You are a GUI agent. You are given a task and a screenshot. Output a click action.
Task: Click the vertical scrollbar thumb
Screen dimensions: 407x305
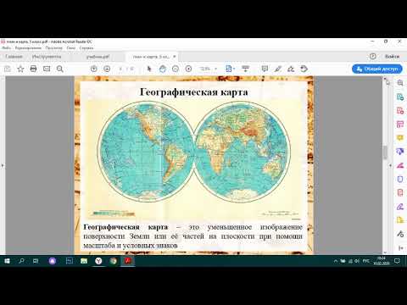pyautogui.click(x=385, y=152)
